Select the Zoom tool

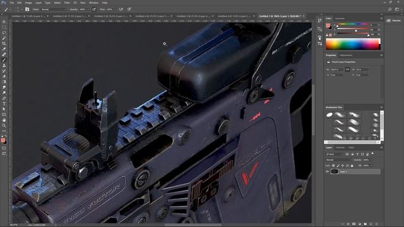click(4, 125)
